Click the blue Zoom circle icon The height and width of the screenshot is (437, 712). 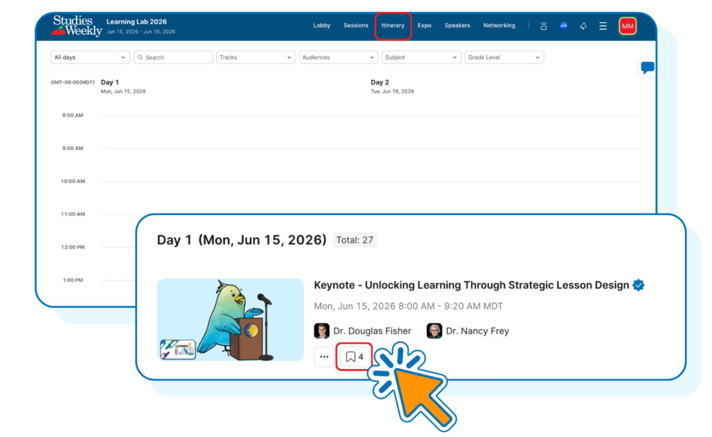point(563,26)
